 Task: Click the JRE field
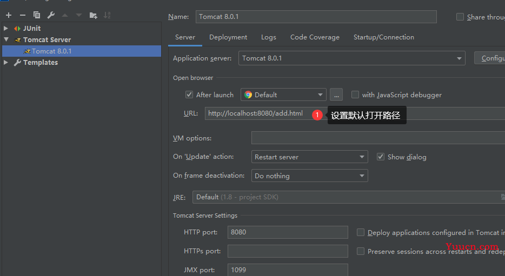(349, 197)
